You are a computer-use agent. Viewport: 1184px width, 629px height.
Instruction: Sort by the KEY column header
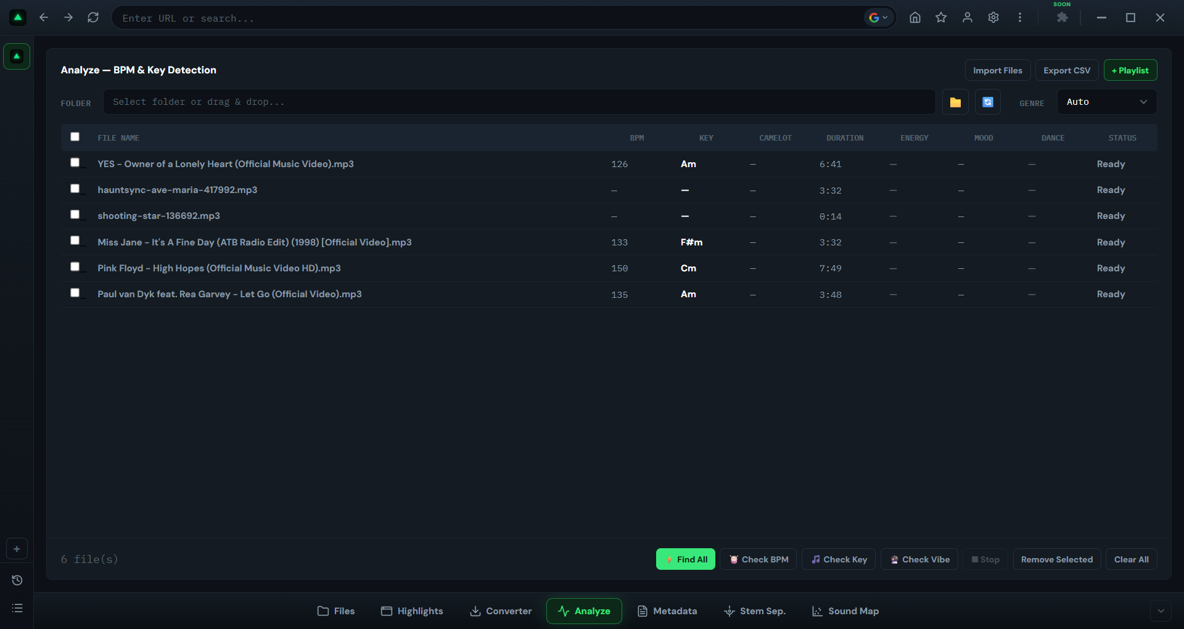[x=706, y=138]
